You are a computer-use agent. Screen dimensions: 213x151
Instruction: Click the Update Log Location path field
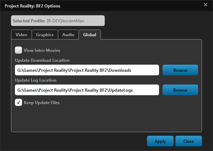87,90
